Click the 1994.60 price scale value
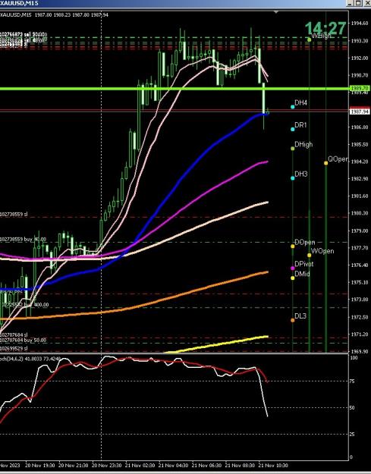 point(360,24)
